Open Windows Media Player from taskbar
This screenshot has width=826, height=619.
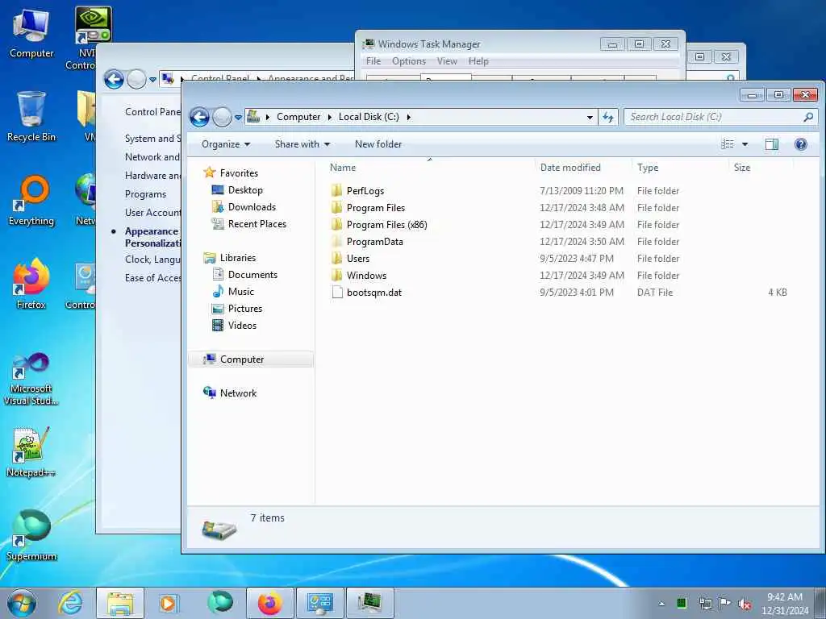click(x=169, y=603)
